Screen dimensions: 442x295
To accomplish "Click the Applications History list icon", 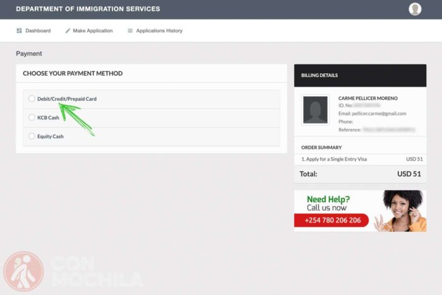I will click(130, 30).
